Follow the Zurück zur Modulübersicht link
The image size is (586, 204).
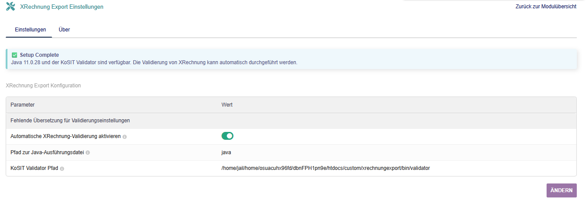click(546, 7)
